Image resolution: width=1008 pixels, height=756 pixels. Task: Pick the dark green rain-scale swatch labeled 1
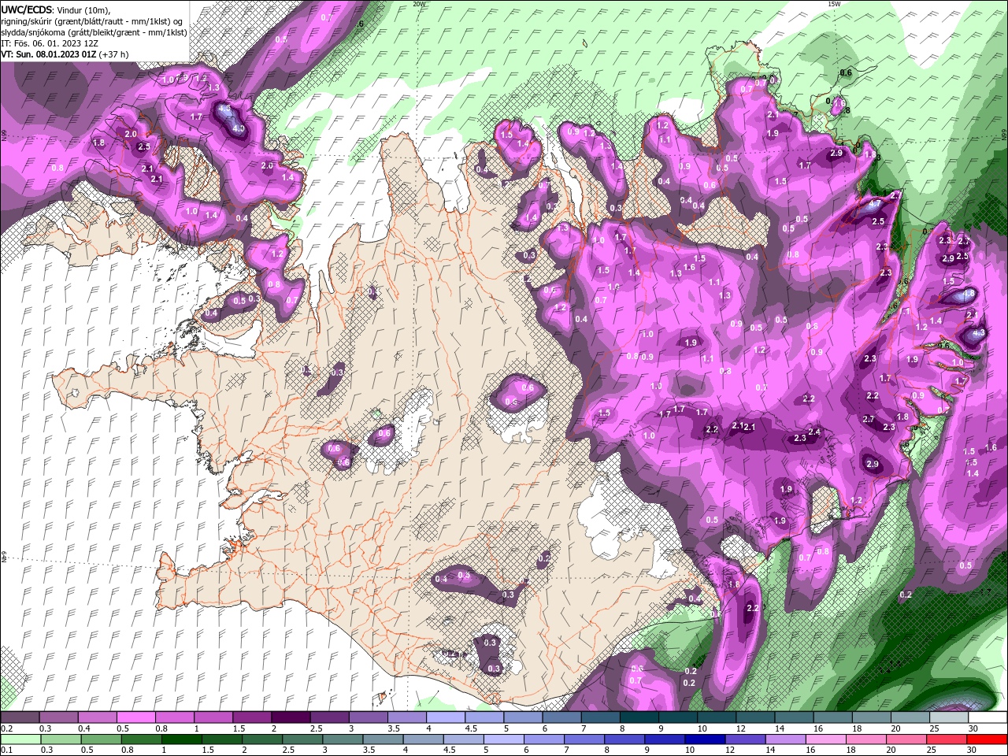(181, 739)
